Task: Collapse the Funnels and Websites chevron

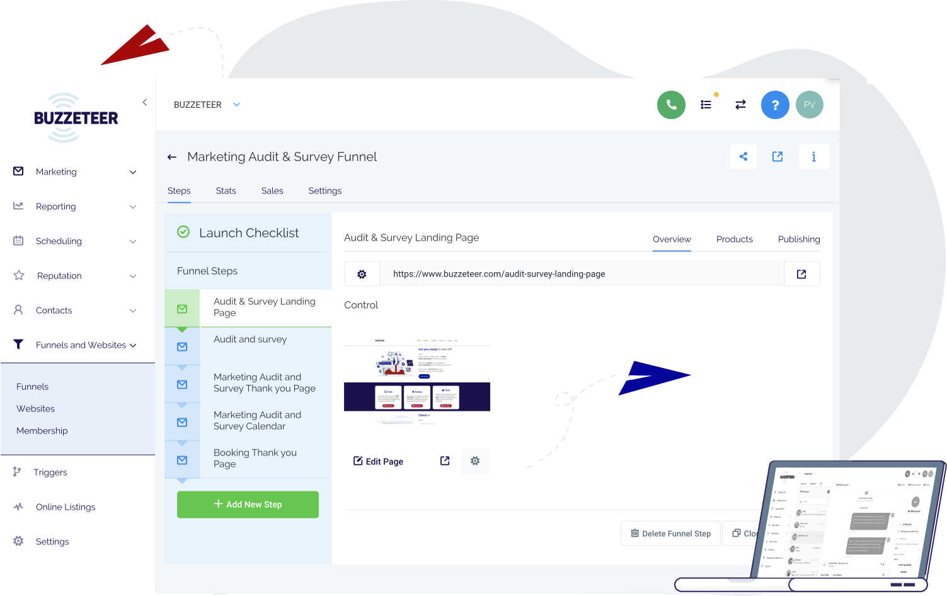Action: coord(133,345)
